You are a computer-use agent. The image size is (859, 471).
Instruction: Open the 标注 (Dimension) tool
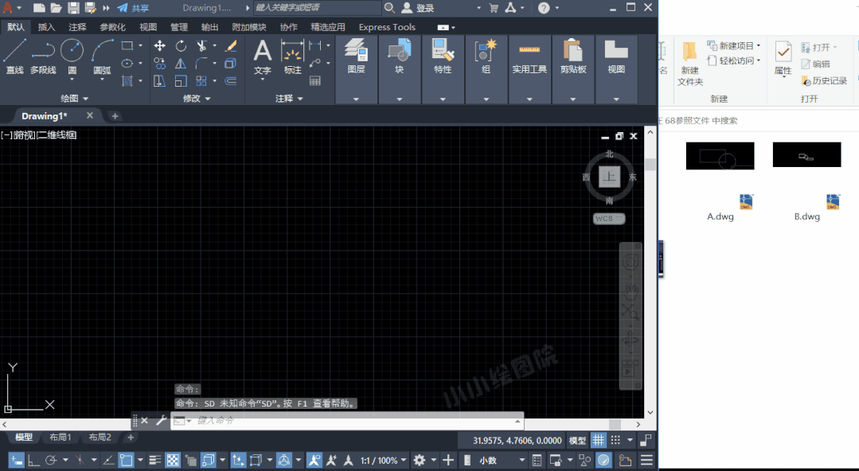coord(292,56)
